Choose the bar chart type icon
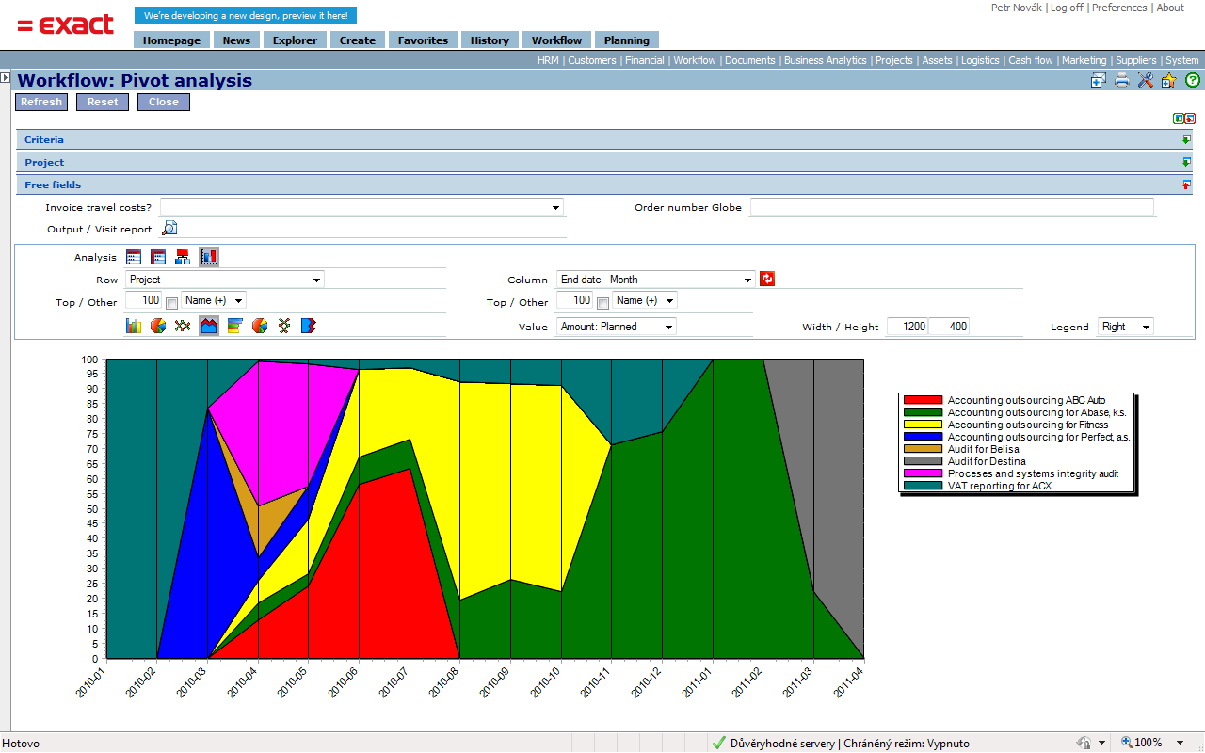Viewport: 1205px width, 753px height. pyautogui.click(x=134, y=326)
